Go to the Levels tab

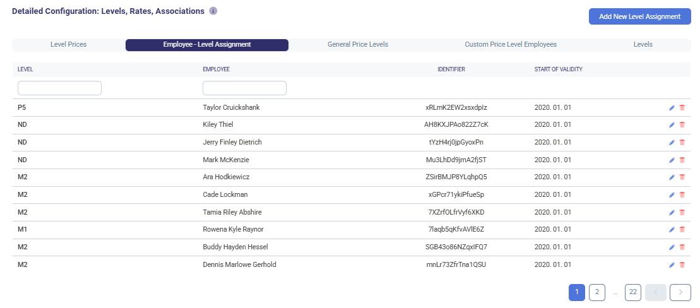[x=643, y=45]
